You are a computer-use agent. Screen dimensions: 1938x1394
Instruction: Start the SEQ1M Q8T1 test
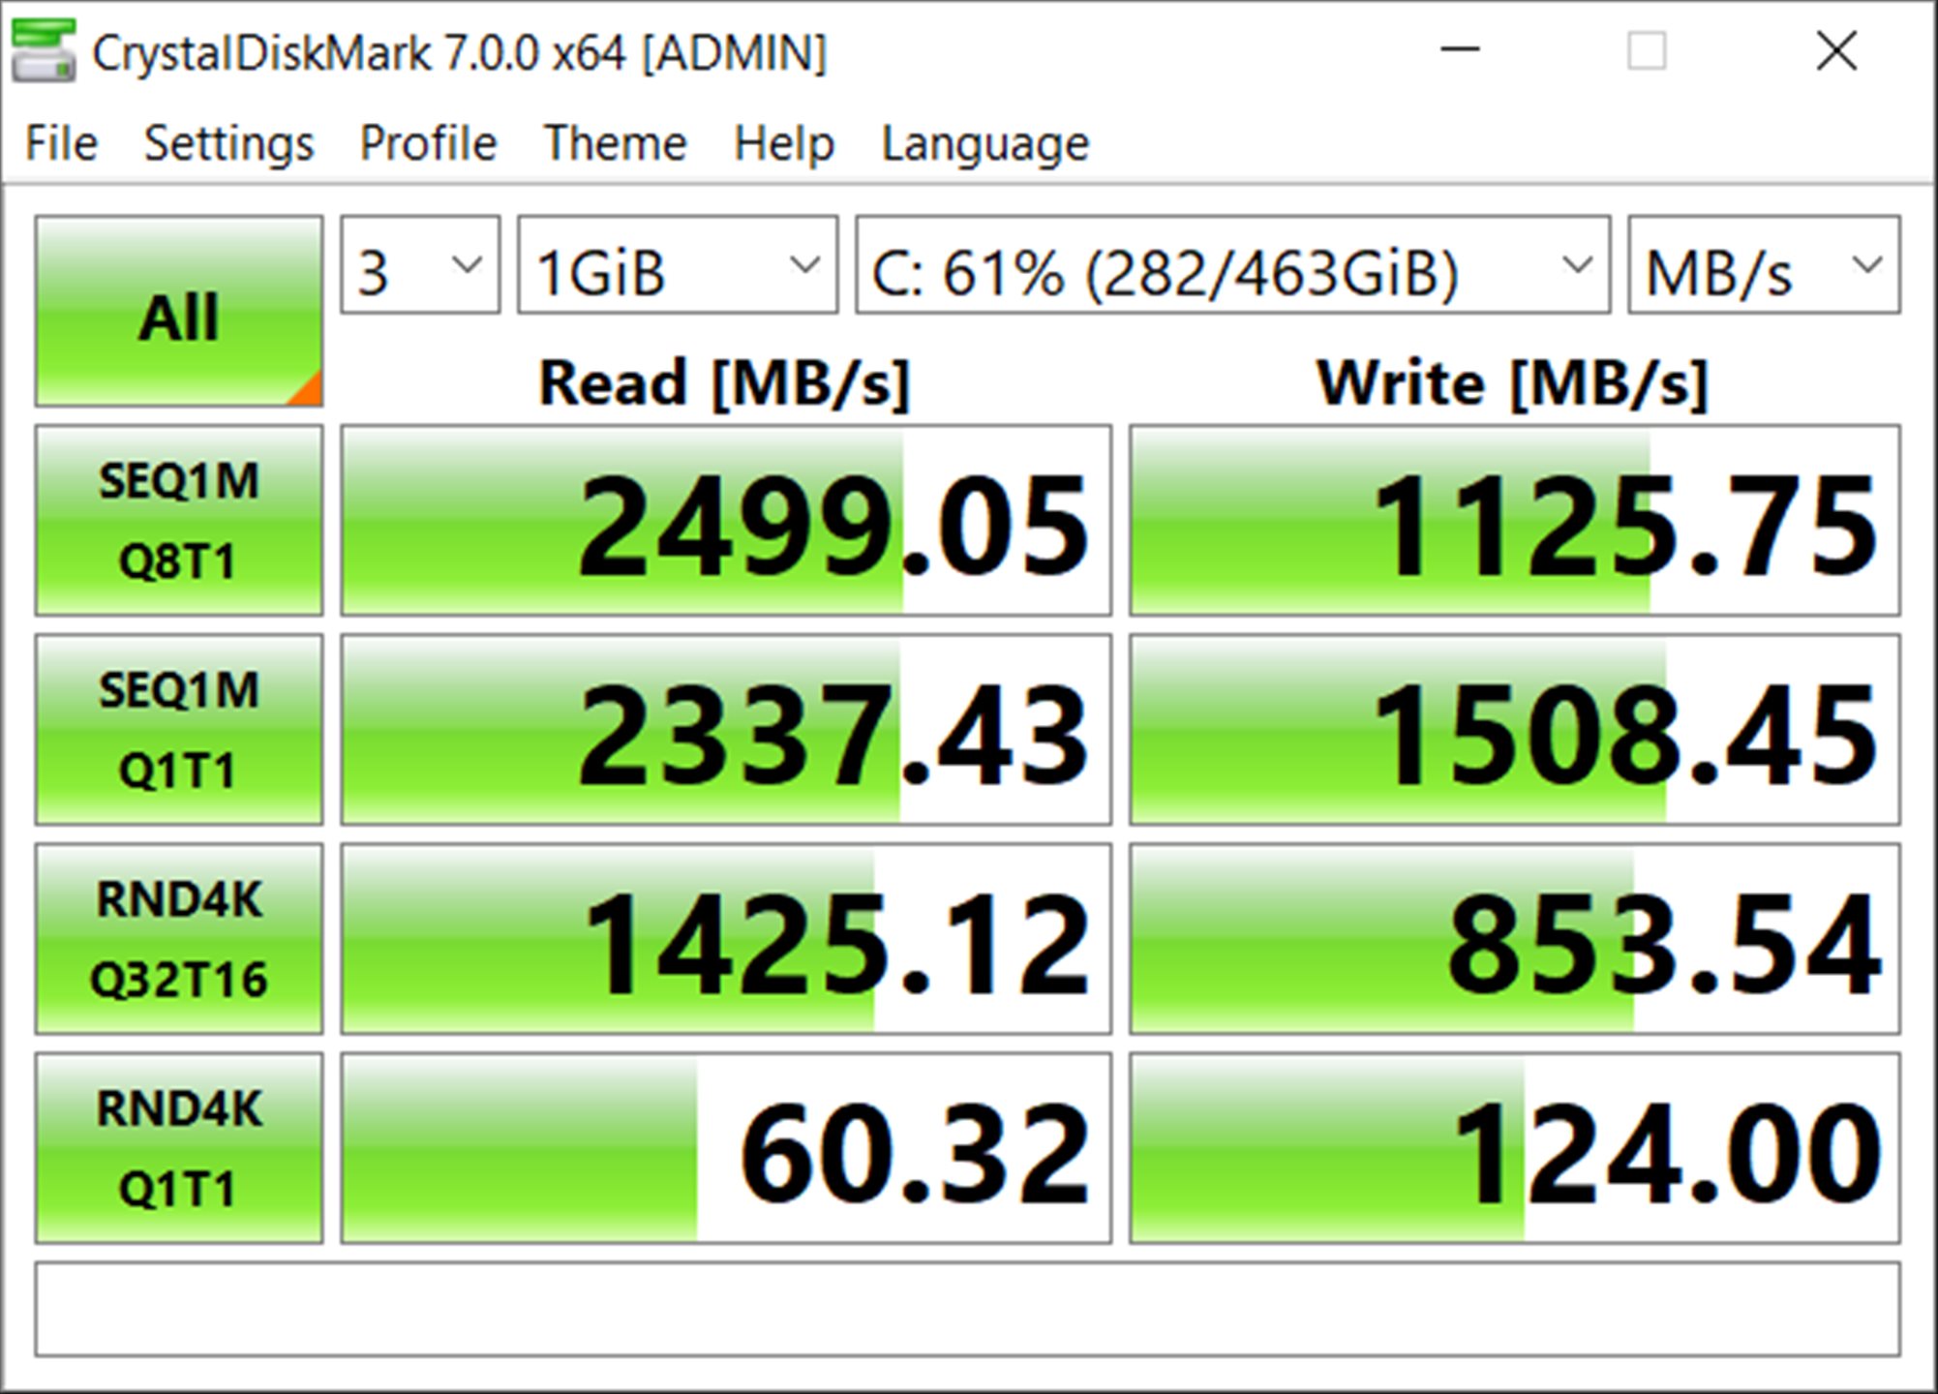(179, 520)
